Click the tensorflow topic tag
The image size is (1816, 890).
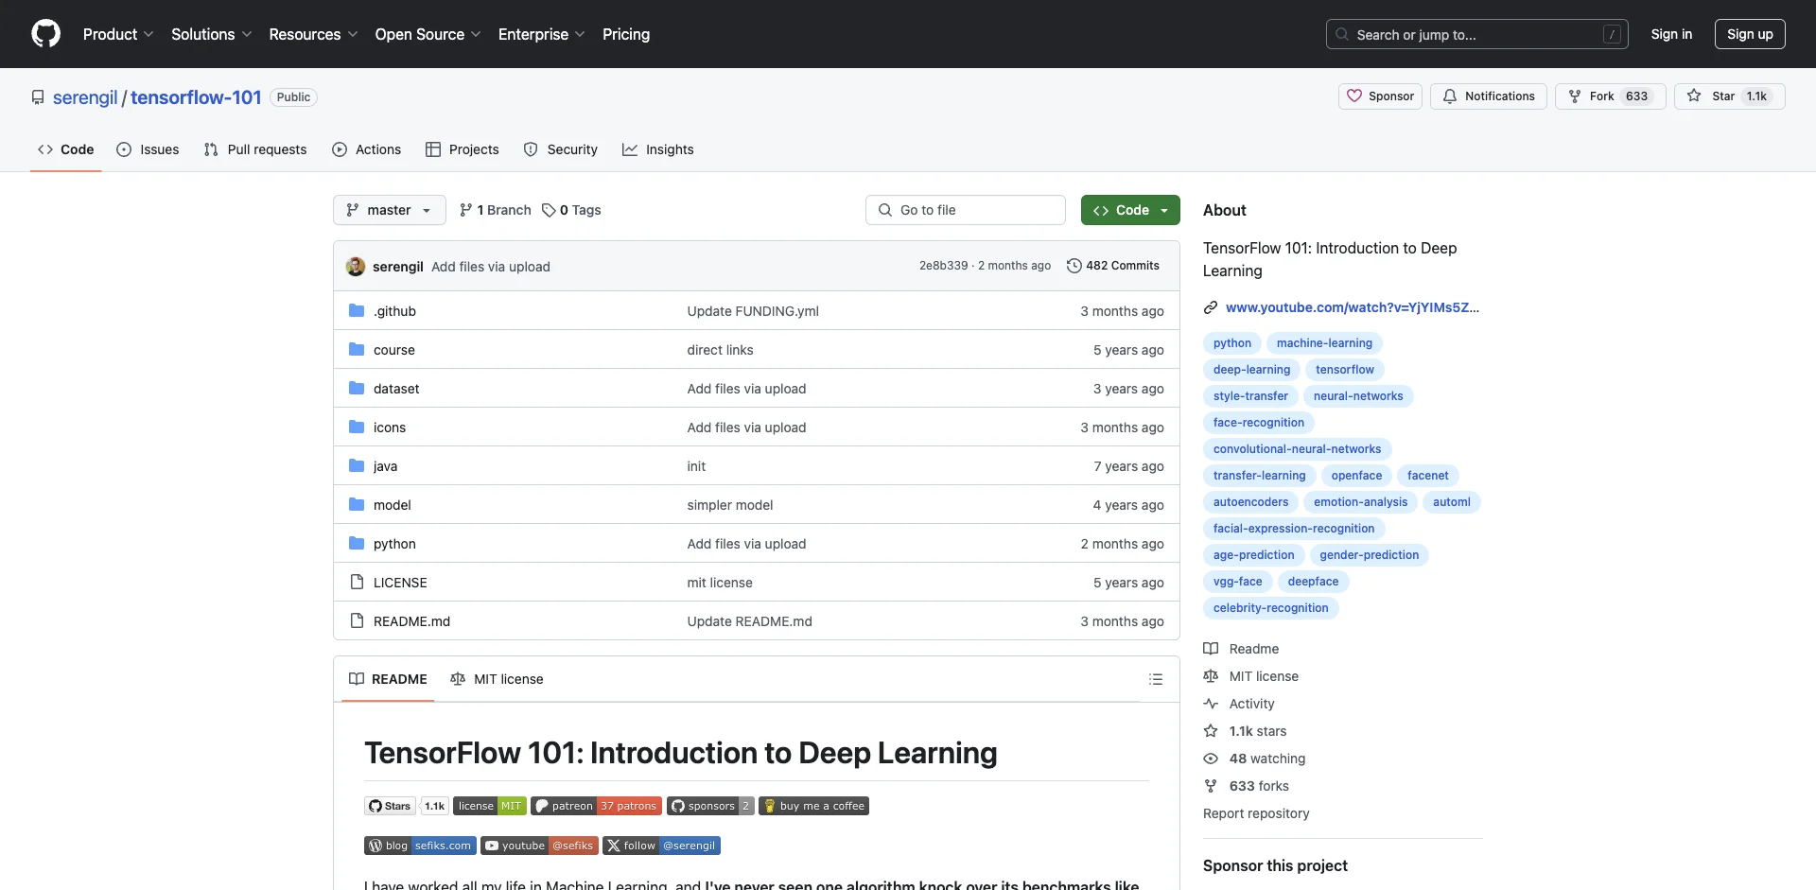(x=1344, y=370)
